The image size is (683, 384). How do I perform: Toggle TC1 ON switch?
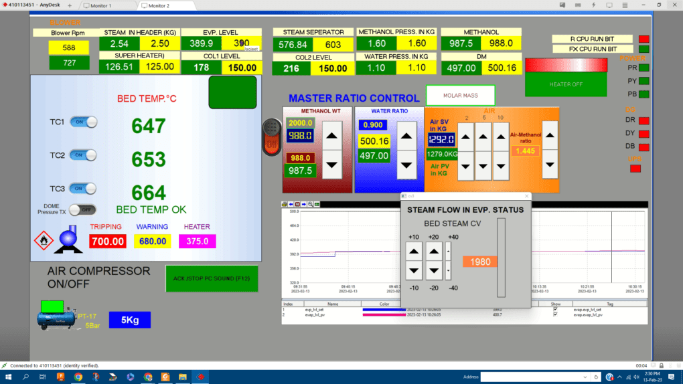(83, 122)
